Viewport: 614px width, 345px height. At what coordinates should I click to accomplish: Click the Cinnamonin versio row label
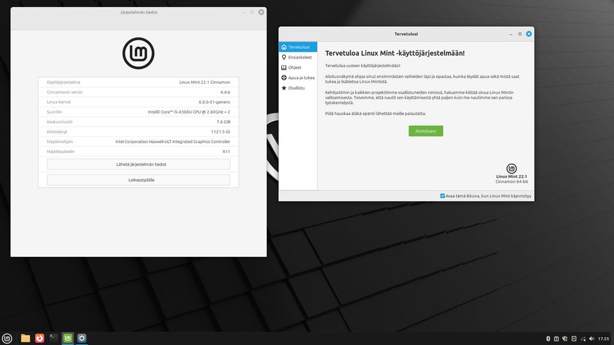coord(65,92)
